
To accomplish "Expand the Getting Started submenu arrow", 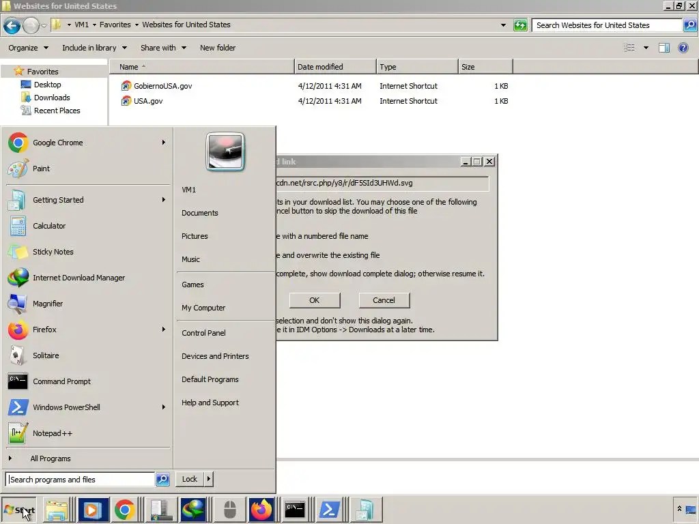I will [x=164, y=200].
